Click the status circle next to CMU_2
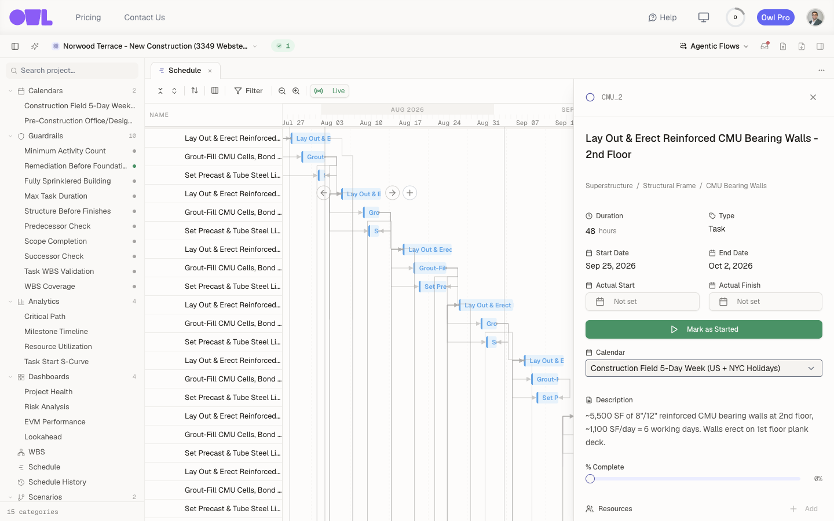The image size is (834, 521). 590,97
